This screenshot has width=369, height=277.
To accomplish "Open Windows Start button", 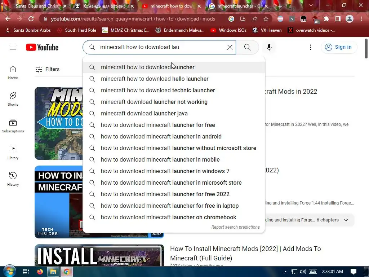I will click(9, 271).
